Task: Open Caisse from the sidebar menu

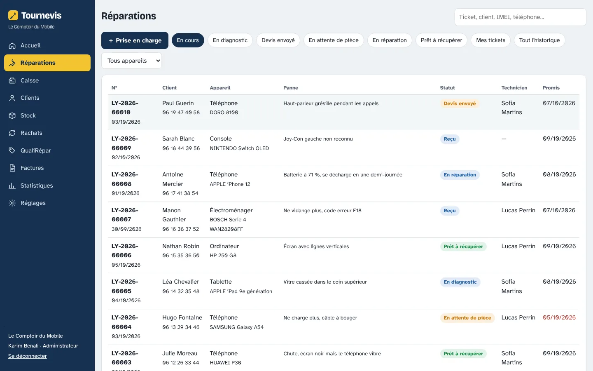Action: (47, 80)
